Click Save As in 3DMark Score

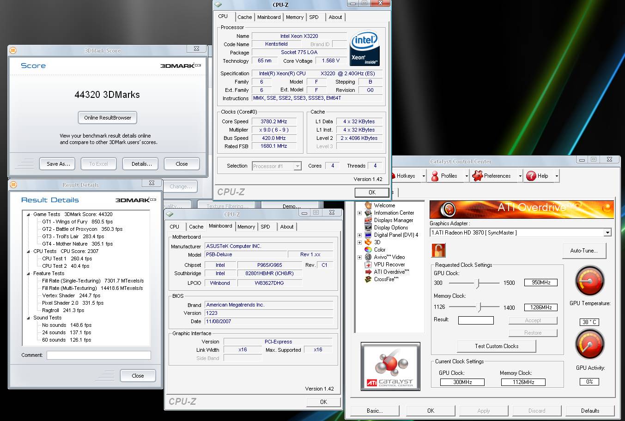(58, 164)
